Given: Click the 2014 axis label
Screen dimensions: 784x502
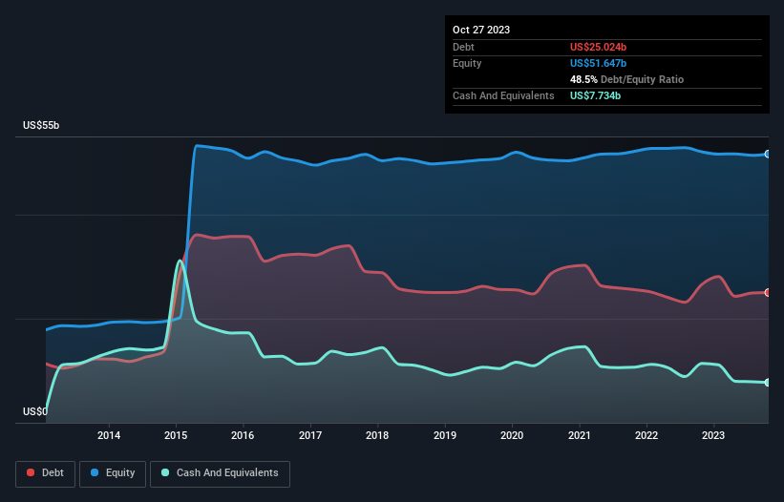Looking at the screenshot, I should point(109,435).
